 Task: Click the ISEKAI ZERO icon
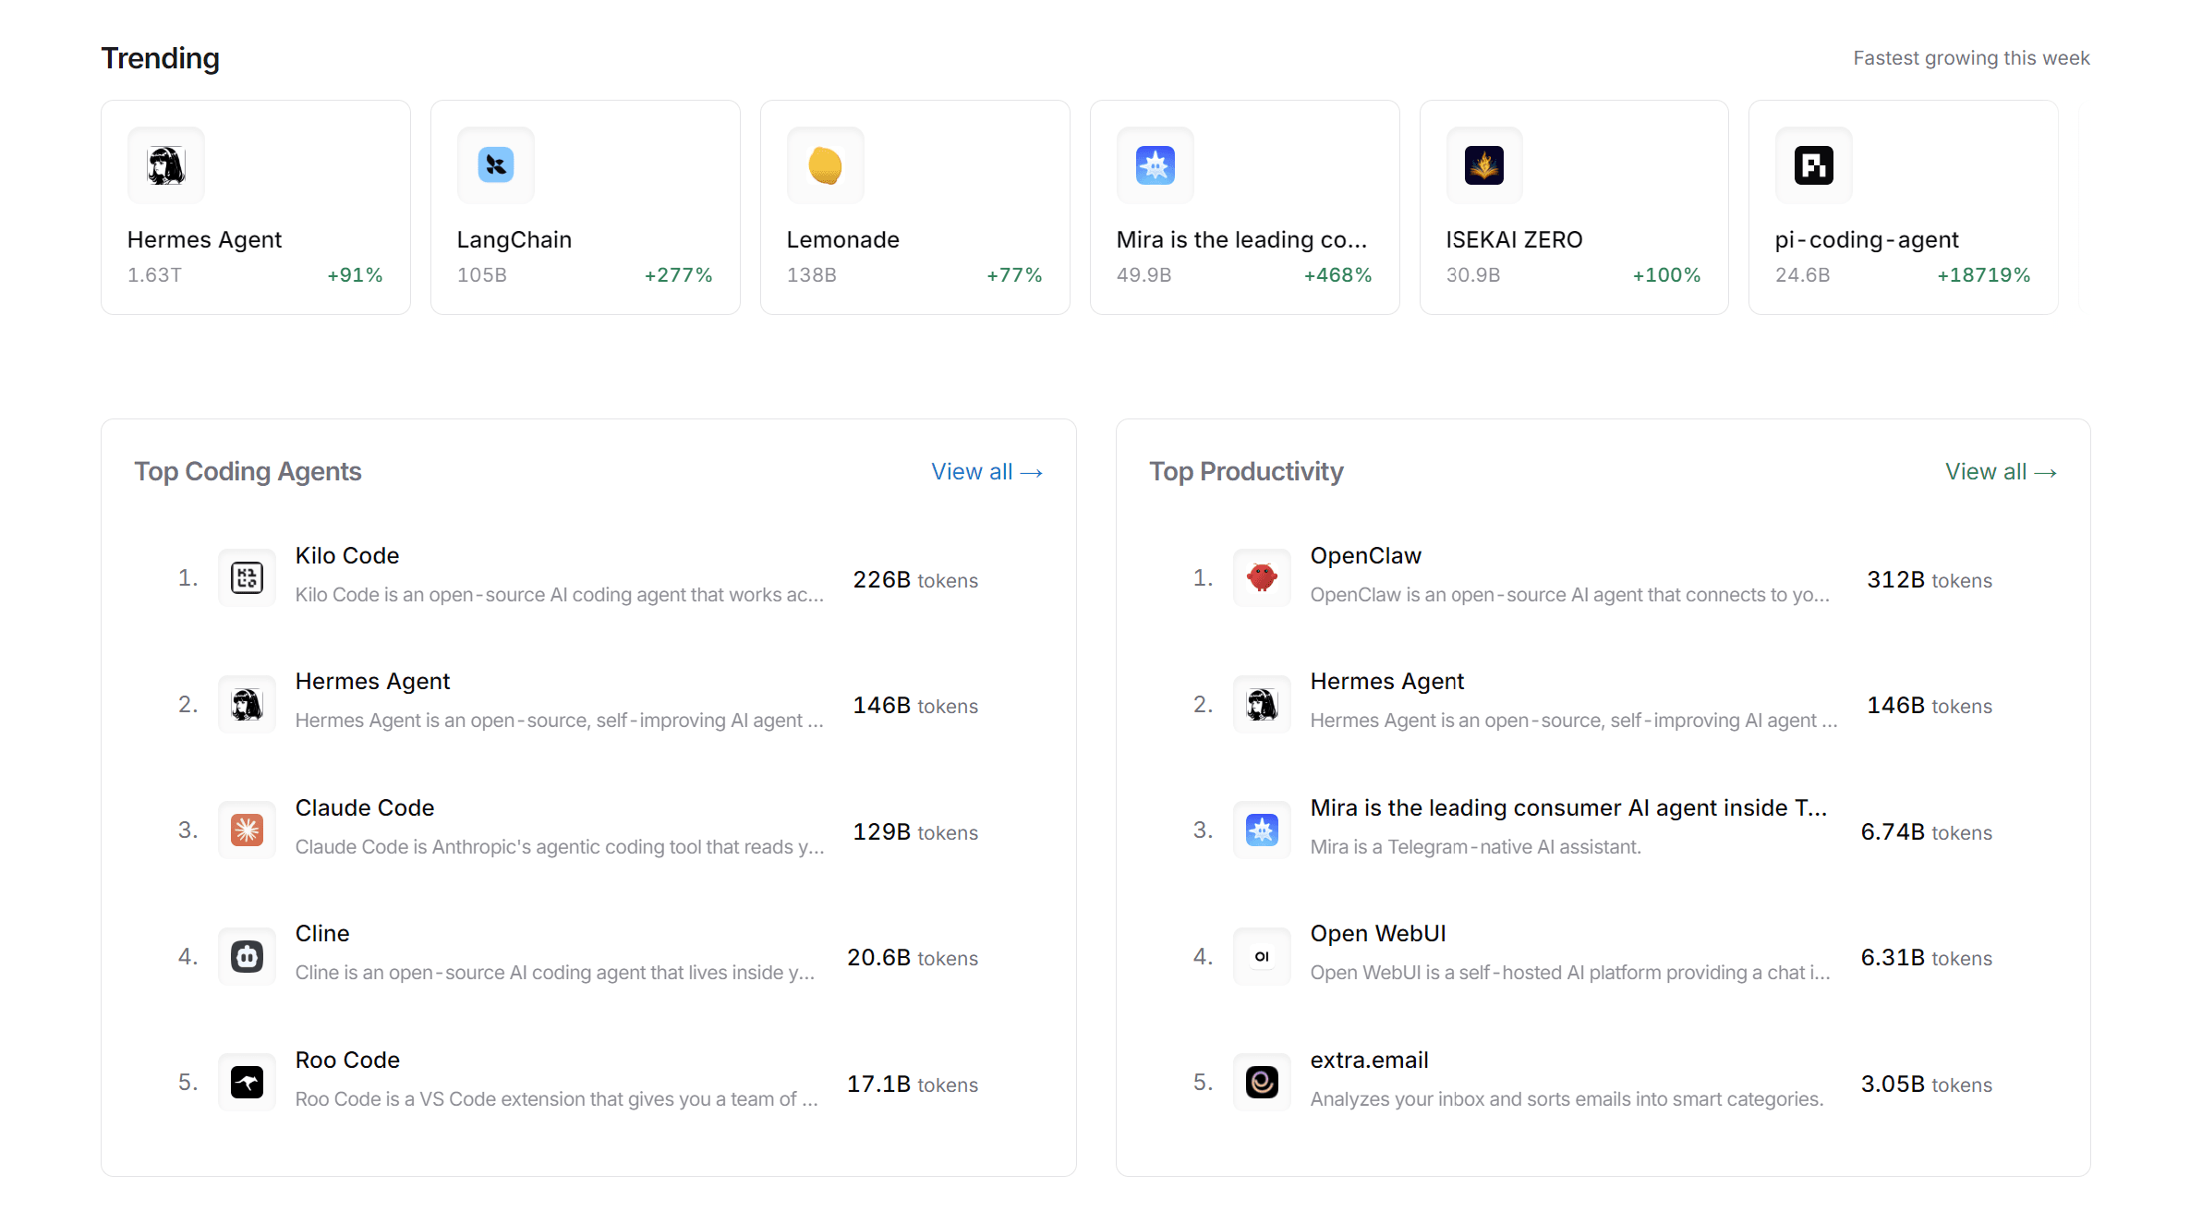(x=1484, y=165)
